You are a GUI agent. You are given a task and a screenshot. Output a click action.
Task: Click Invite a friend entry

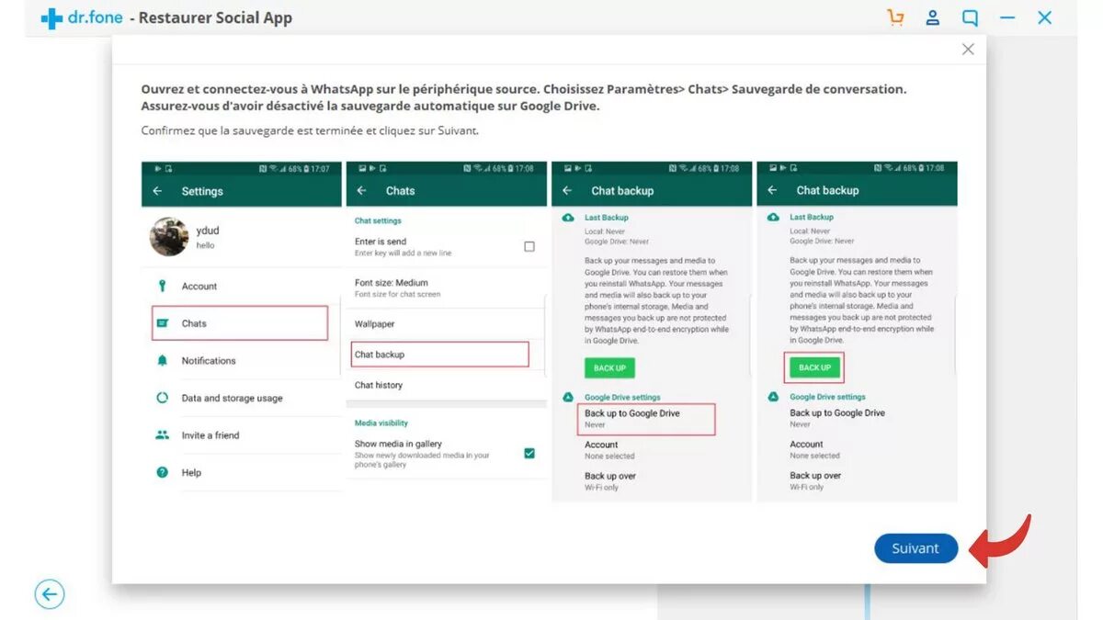(x=210, y=435)
